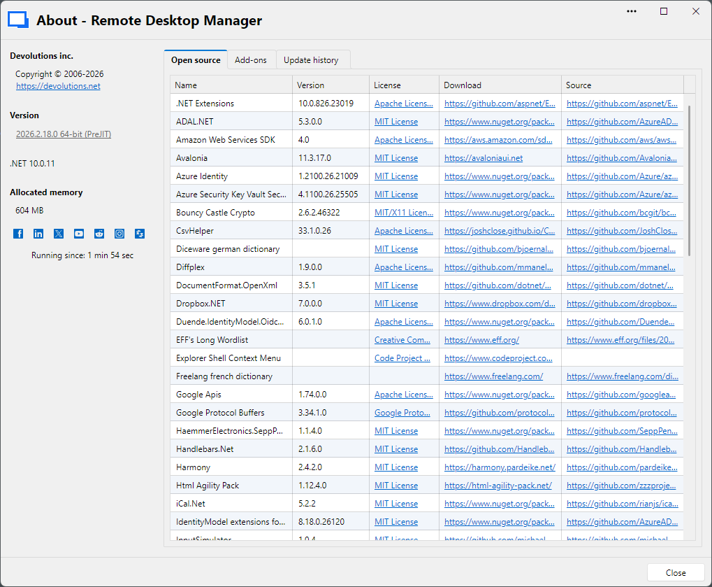Screen dimensions: 712x587
Task: Select the Diceware german dictionary row
Action: pos(427,249)
